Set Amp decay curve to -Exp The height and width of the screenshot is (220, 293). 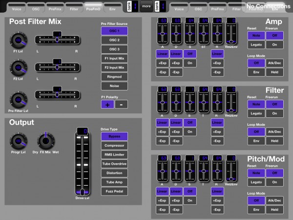click(x=176, y=72)
